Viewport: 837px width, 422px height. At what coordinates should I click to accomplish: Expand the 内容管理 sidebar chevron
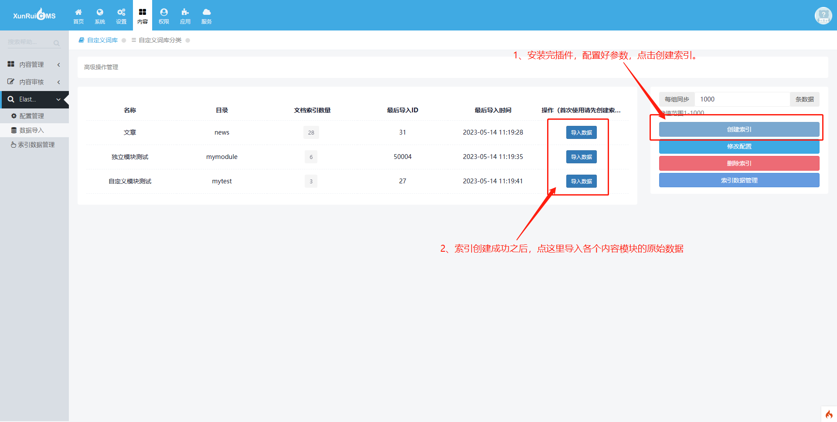[58, 64]
